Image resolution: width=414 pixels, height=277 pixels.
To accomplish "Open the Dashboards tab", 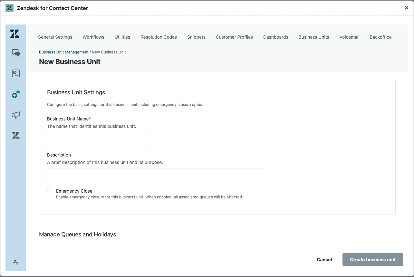I will click(x=275, y=37).
